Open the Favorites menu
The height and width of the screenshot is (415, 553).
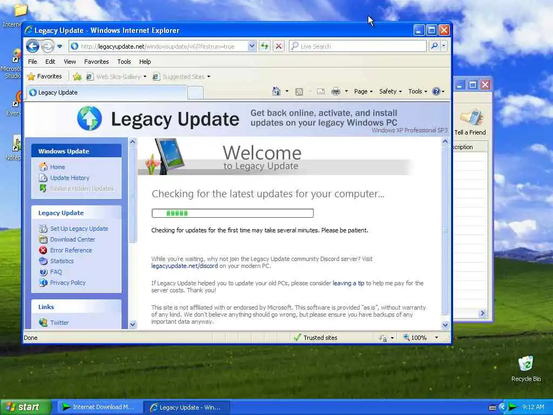96,62
